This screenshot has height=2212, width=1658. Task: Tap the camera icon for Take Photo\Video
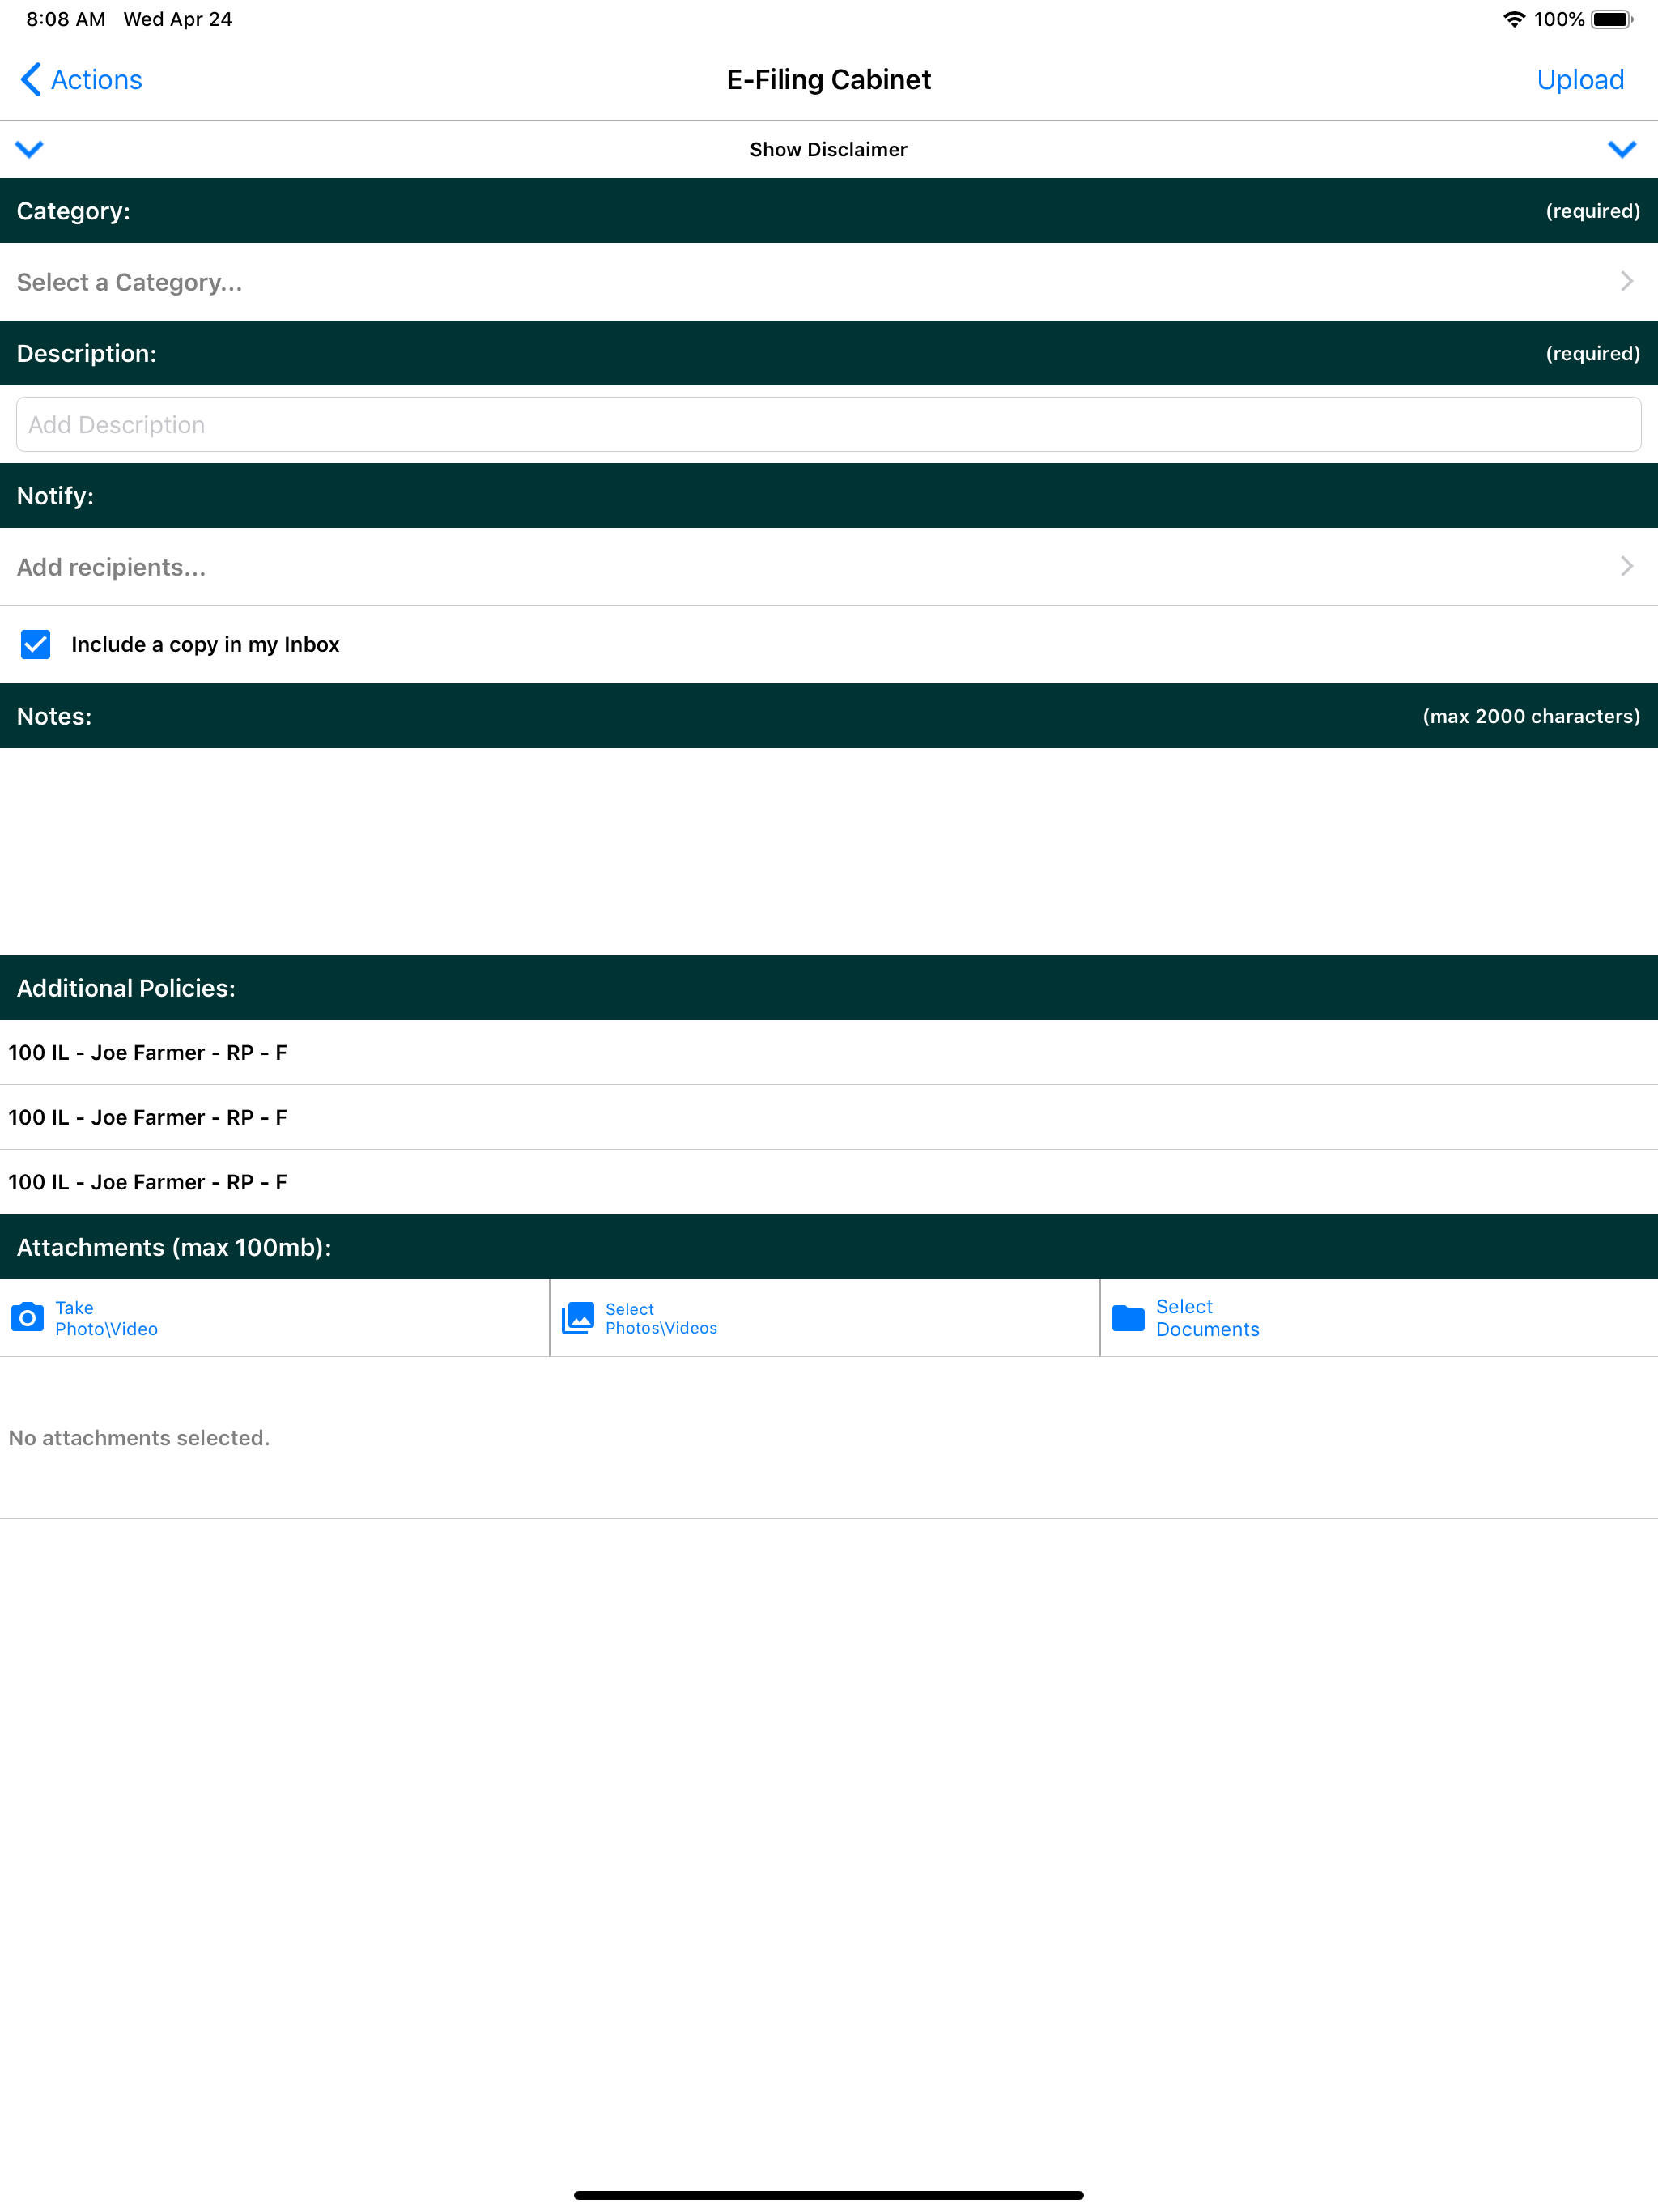click(x=27, y=1317)
